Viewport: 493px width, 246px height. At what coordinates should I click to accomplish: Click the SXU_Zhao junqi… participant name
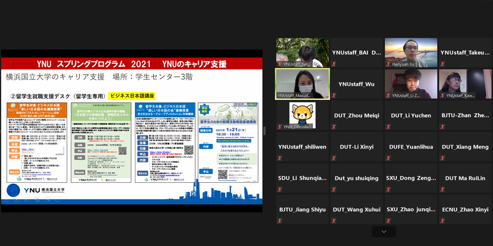[x=411, y=210]
